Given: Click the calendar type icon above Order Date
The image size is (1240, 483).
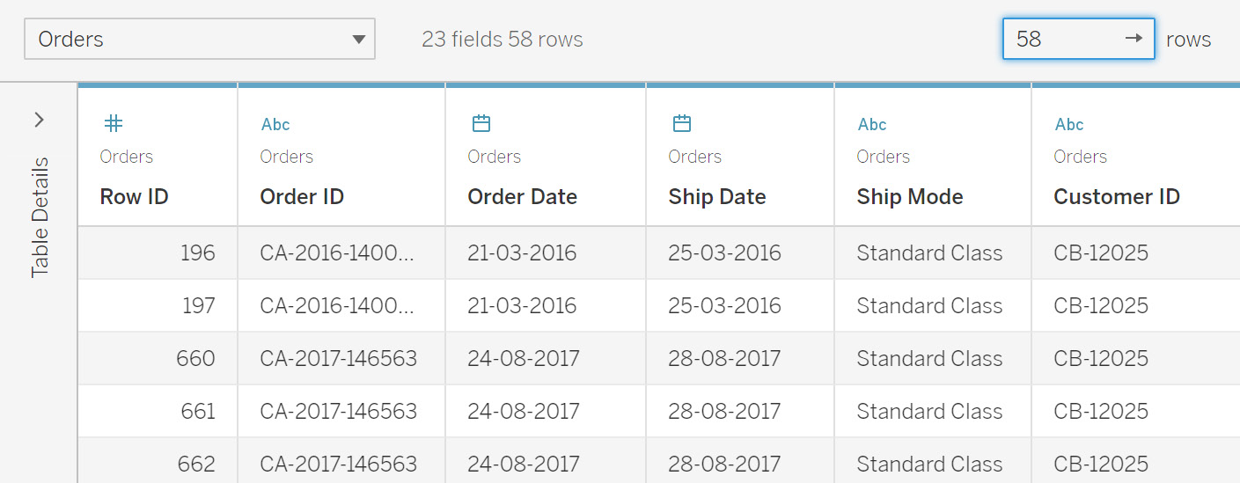Looking at the screenshot, I should (481, 123).
